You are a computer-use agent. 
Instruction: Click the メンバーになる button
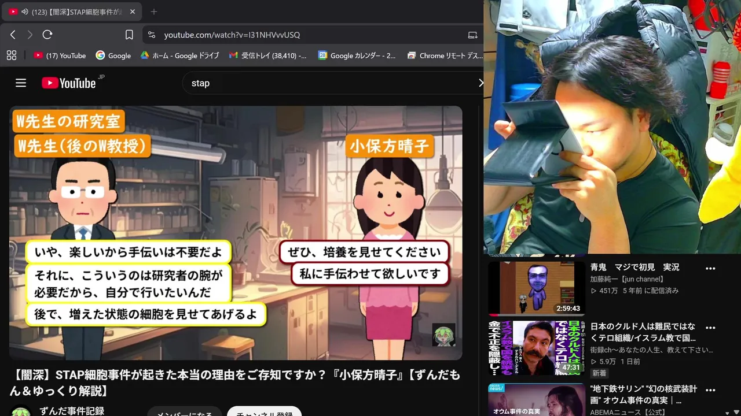click(185, 413)
